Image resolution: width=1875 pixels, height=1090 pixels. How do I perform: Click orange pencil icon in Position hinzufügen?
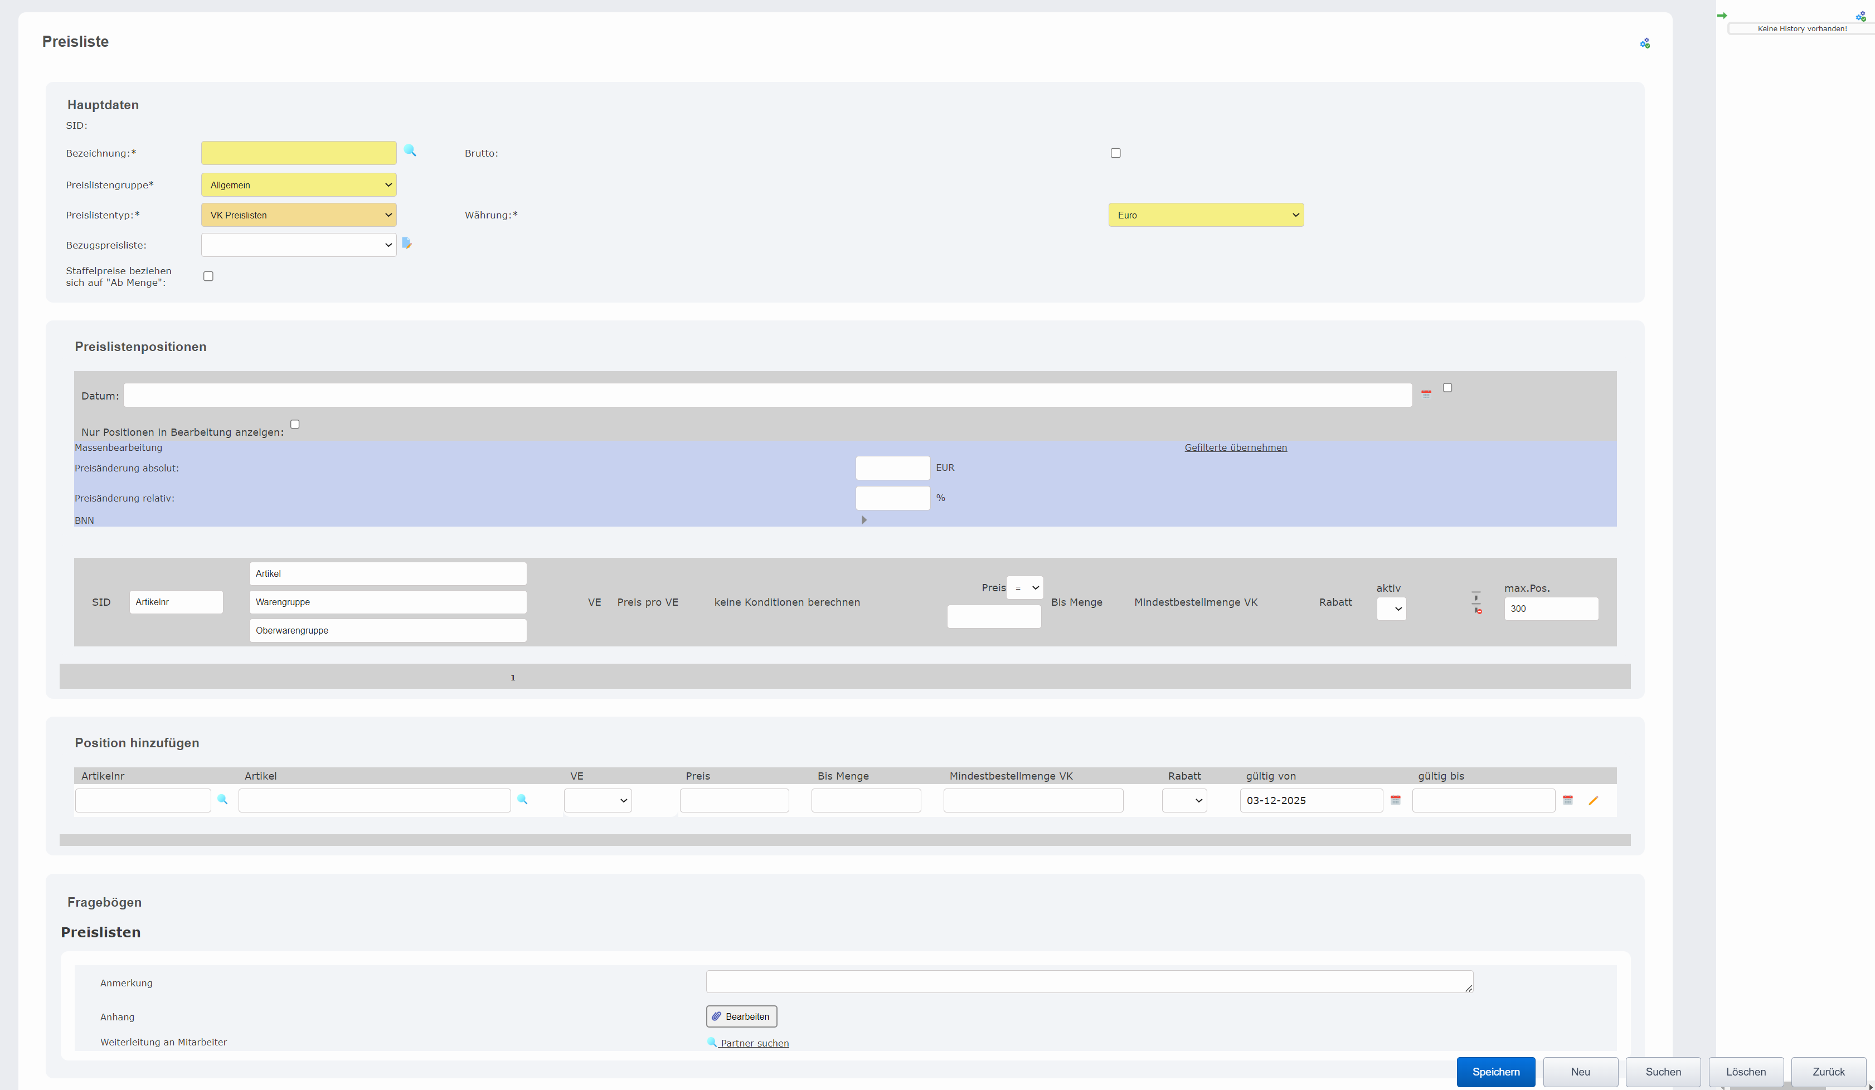coord(1593,801)
